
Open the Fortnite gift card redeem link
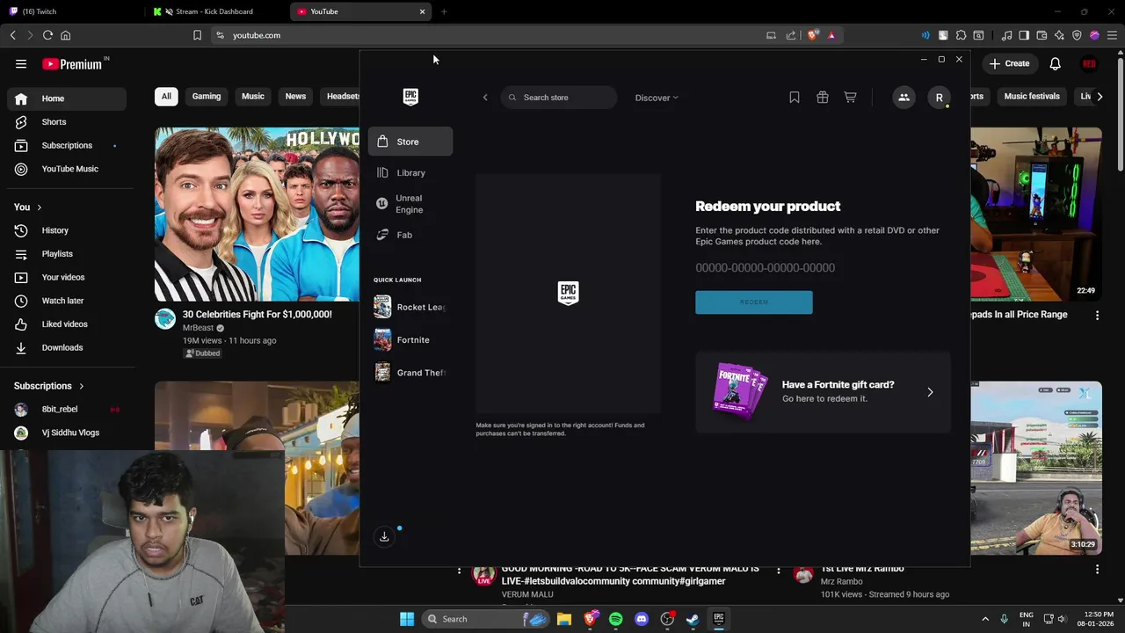click(823, 392)
